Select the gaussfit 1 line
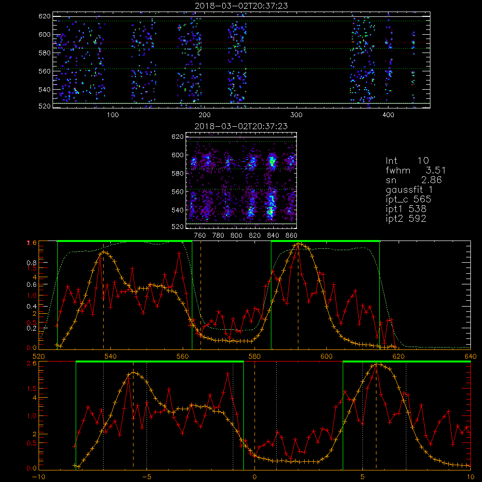Viewport: 482px width, 482px height. click(x=409, y=189)
